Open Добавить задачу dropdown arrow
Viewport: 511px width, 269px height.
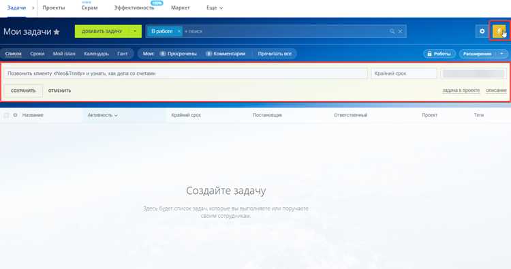[136, 31]
